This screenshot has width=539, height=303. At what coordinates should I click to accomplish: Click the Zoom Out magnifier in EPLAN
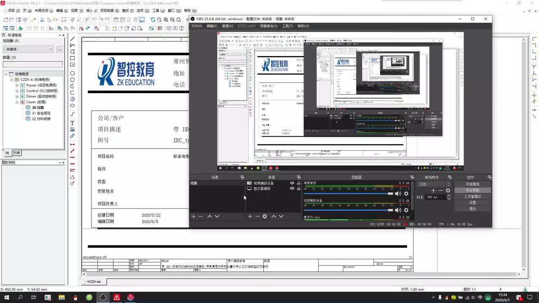(x=173, y=20)
